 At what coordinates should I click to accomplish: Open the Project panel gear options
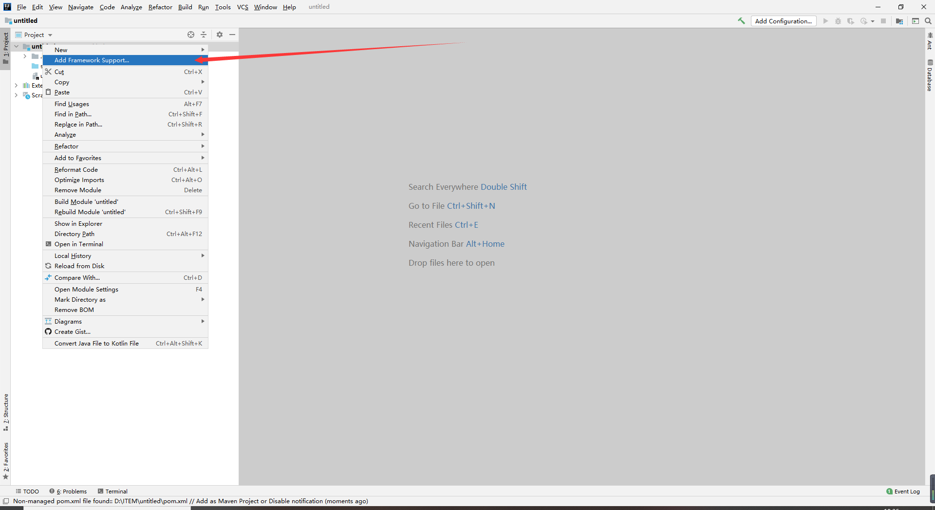coord(220,35)
